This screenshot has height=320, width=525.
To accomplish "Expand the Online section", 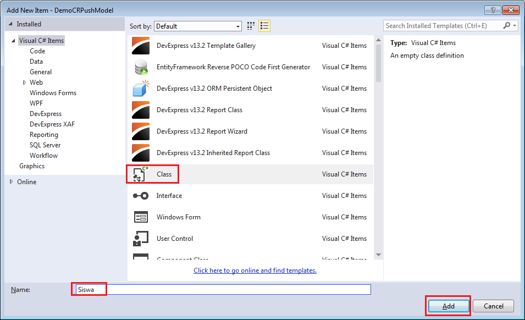I will tap(11, 182).
